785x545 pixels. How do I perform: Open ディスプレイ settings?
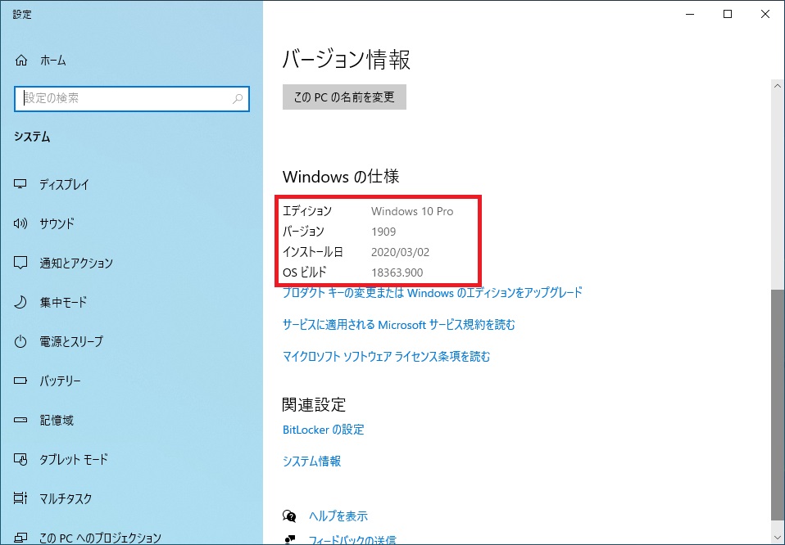pyautogui.click(x=64, y=184)
